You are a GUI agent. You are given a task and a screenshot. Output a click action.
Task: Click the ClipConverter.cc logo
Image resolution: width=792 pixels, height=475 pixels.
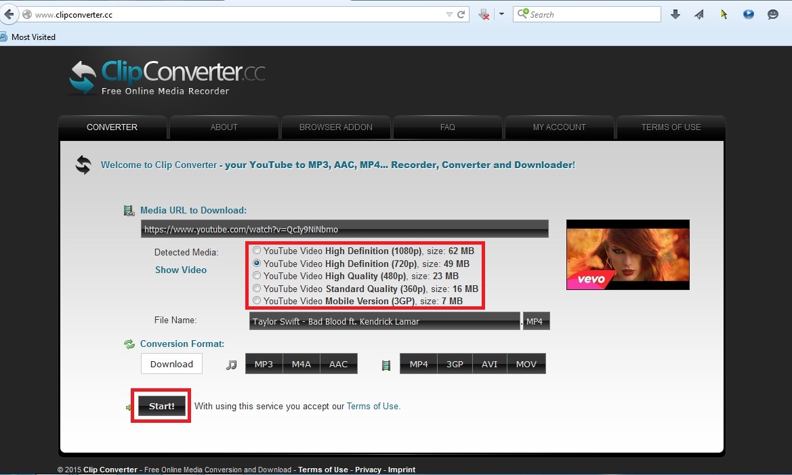tap(167, 77)
